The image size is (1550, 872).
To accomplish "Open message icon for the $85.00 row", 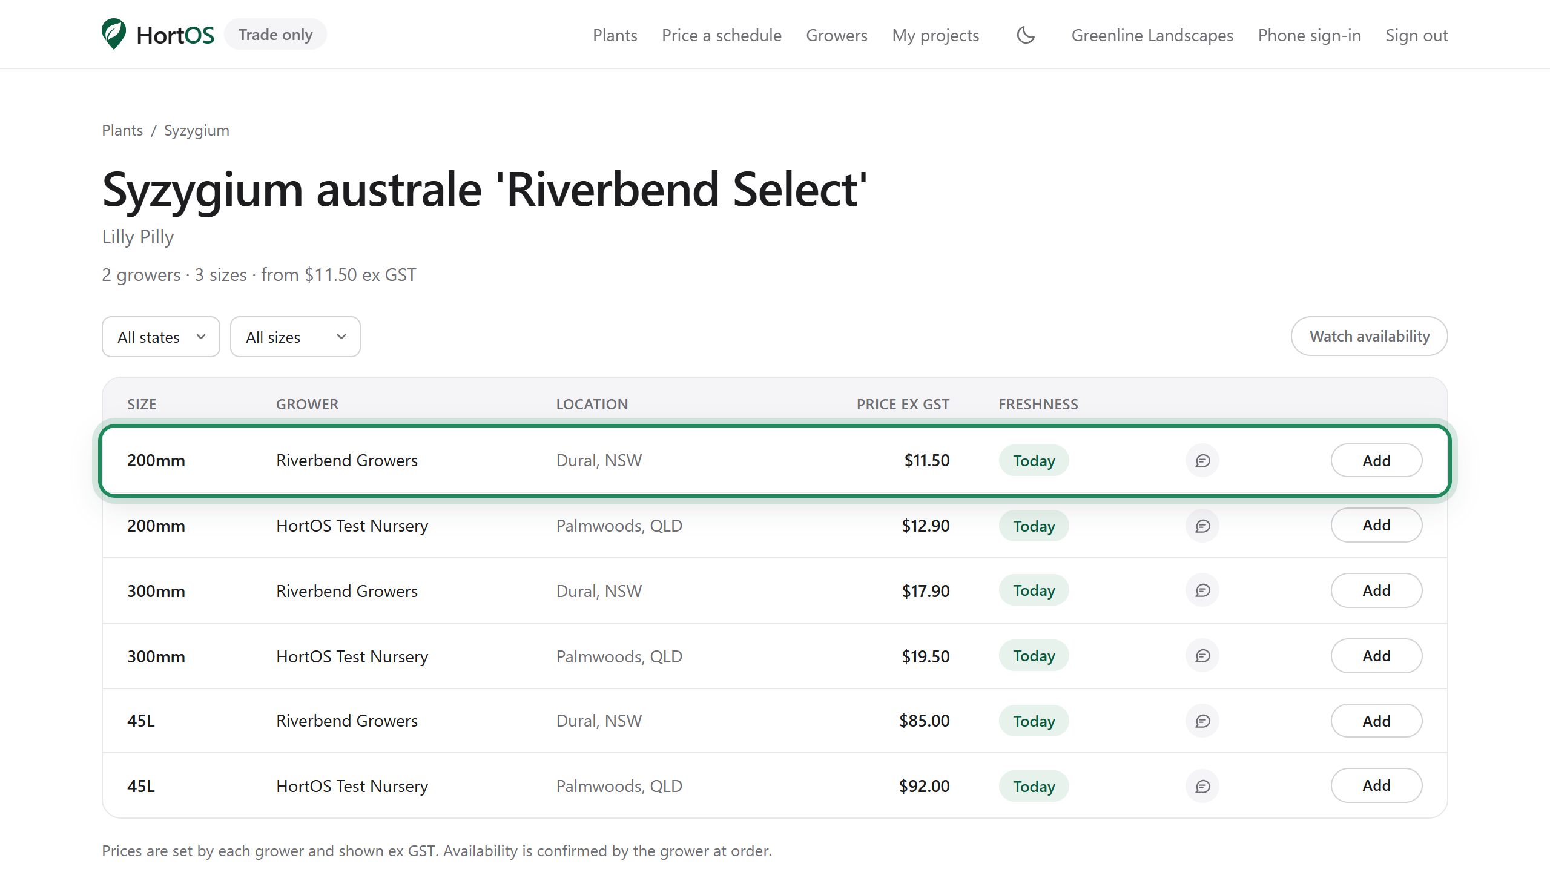I will 1202,721.
